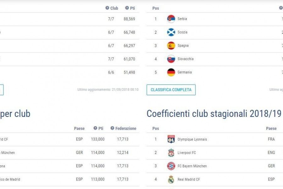Image resolution: width=283 pixels, height=189 pixels.
Task: Click the Real Madrid CF crest
Action: [x=171, y=180]
